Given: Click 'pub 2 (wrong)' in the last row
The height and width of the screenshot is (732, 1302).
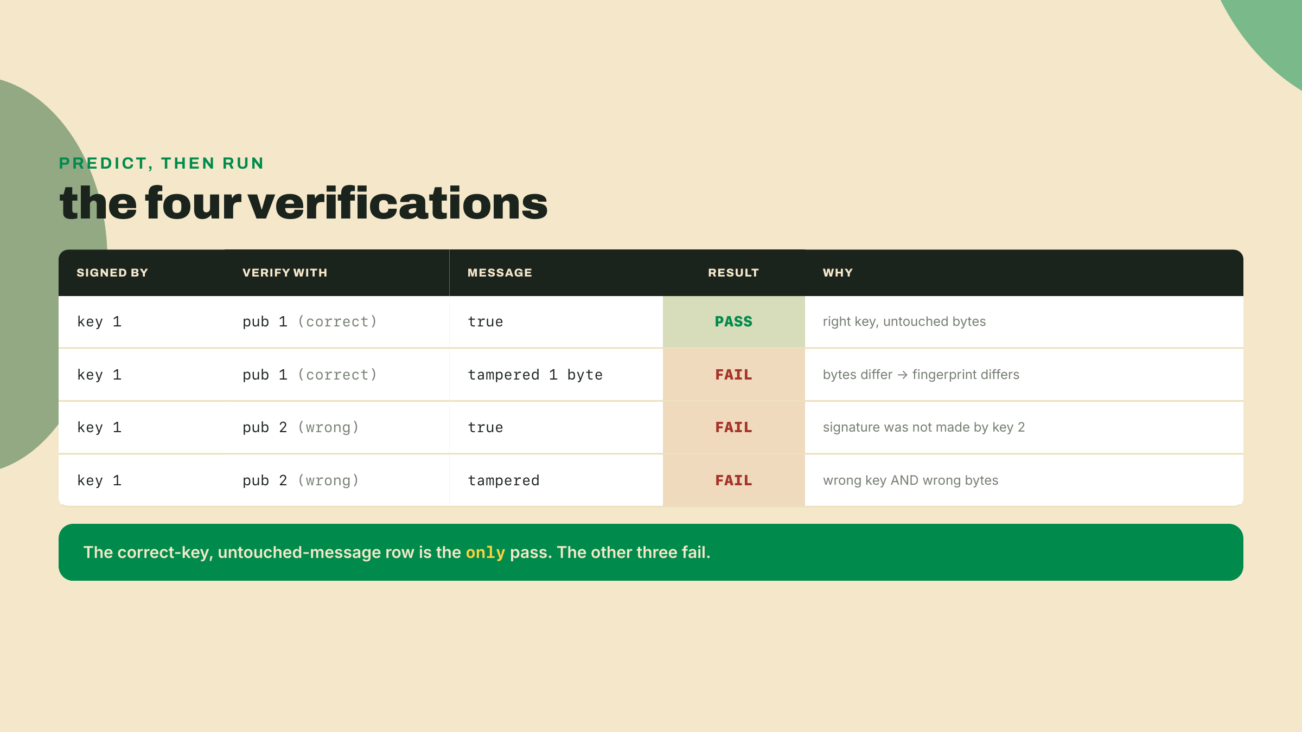Looking at the screenshot, I should [x=301, y=480].
